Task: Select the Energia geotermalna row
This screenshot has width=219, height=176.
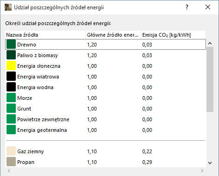Action: [106, 130]
